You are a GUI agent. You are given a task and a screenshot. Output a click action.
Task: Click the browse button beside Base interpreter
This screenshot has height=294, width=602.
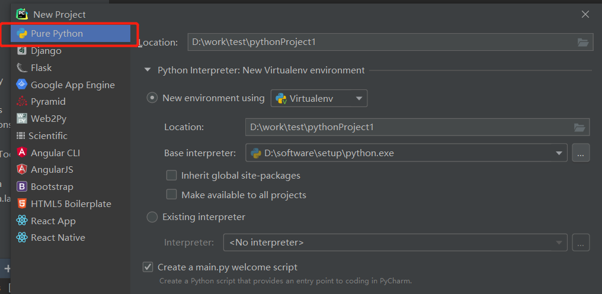point(581,153)
